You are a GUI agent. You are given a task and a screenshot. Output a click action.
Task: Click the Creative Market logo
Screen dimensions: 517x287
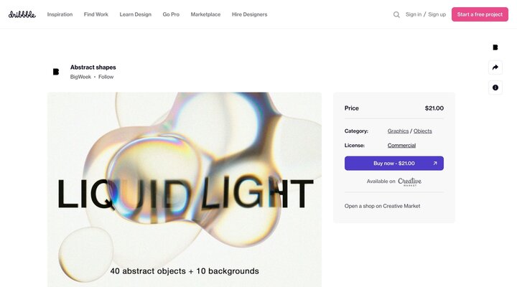409,182
